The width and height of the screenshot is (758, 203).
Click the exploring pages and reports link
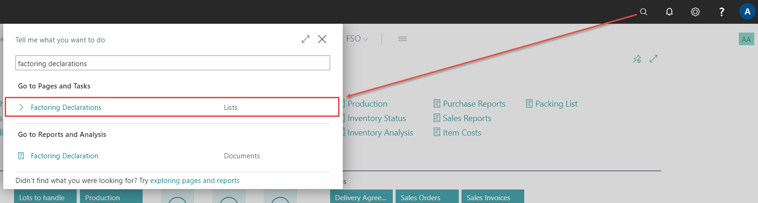tap(195, 181)
